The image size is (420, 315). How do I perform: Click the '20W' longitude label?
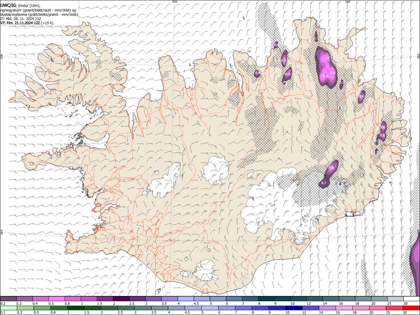coord(175,2)
